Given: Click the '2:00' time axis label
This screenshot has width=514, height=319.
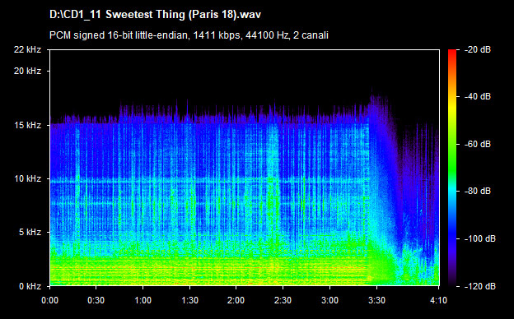Looking at the screenshot, I should 236,300.
